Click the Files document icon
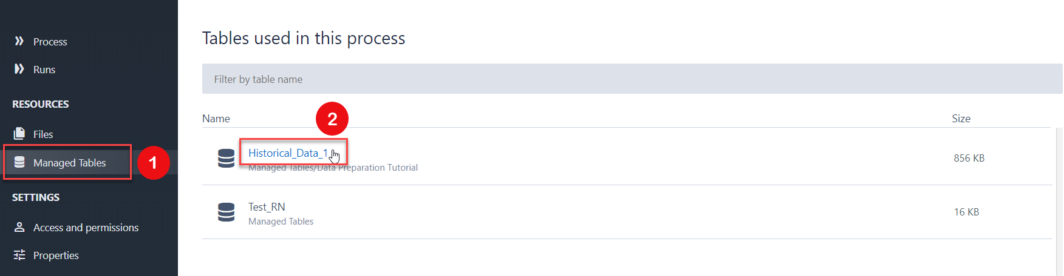Image resolution: width=1064 pixels, height=276 pixels. (19, 134)
